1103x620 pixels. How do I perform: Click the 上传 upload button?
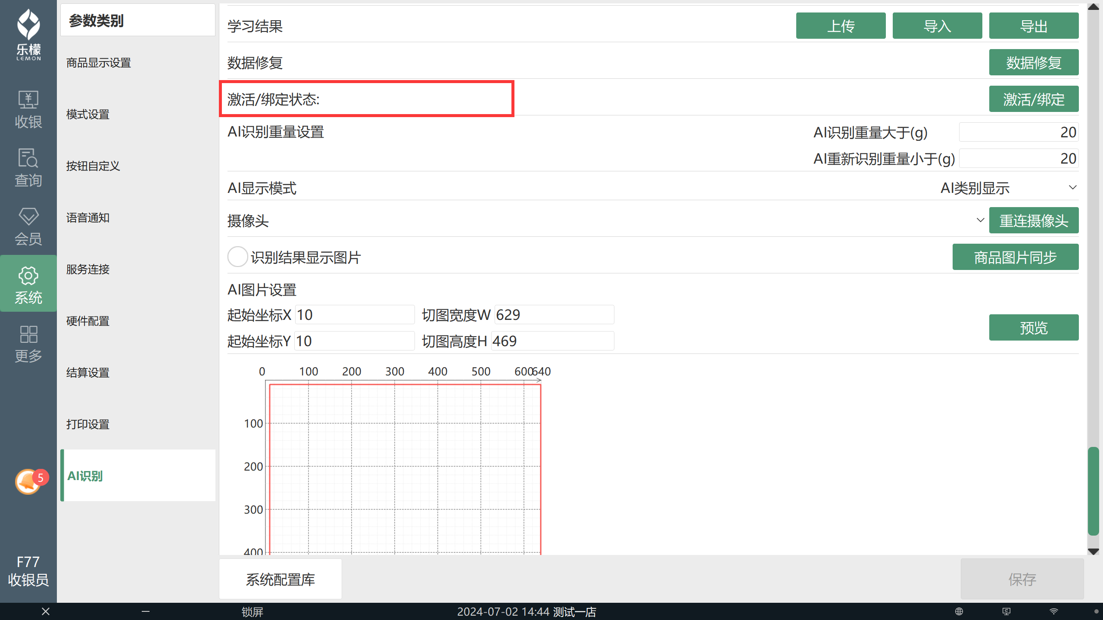[841, 26]
